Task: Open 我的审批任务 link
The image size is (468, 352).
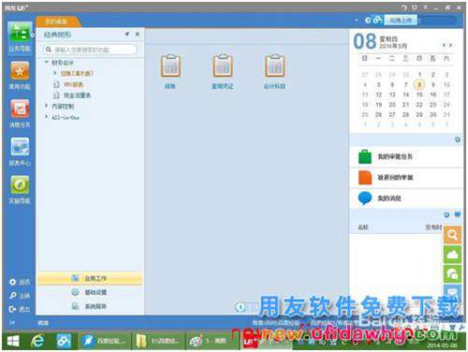Action: (395, 156)
